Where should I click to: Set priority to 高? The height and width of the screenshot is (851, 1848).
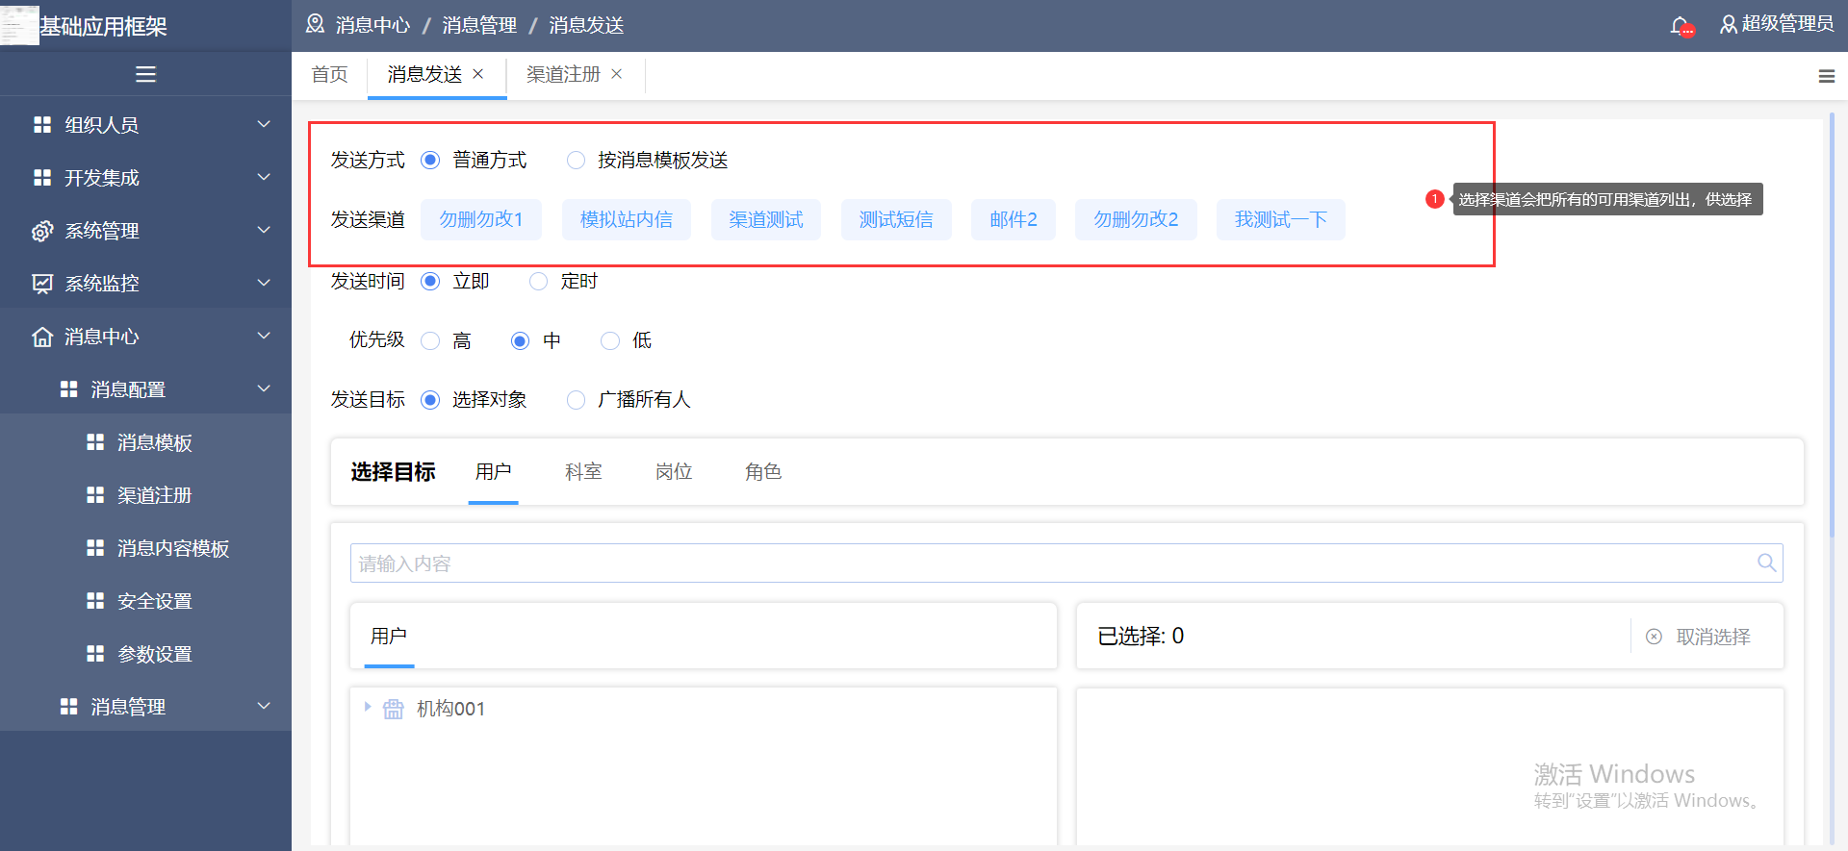coord(430,340)
